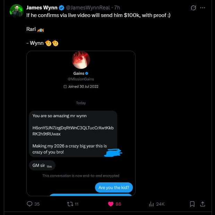Image resolution: width=215 pixels, height=215 pixels.
Task: Open the reply comment icon
Action: pyautogui.click(x=29, y=204)
